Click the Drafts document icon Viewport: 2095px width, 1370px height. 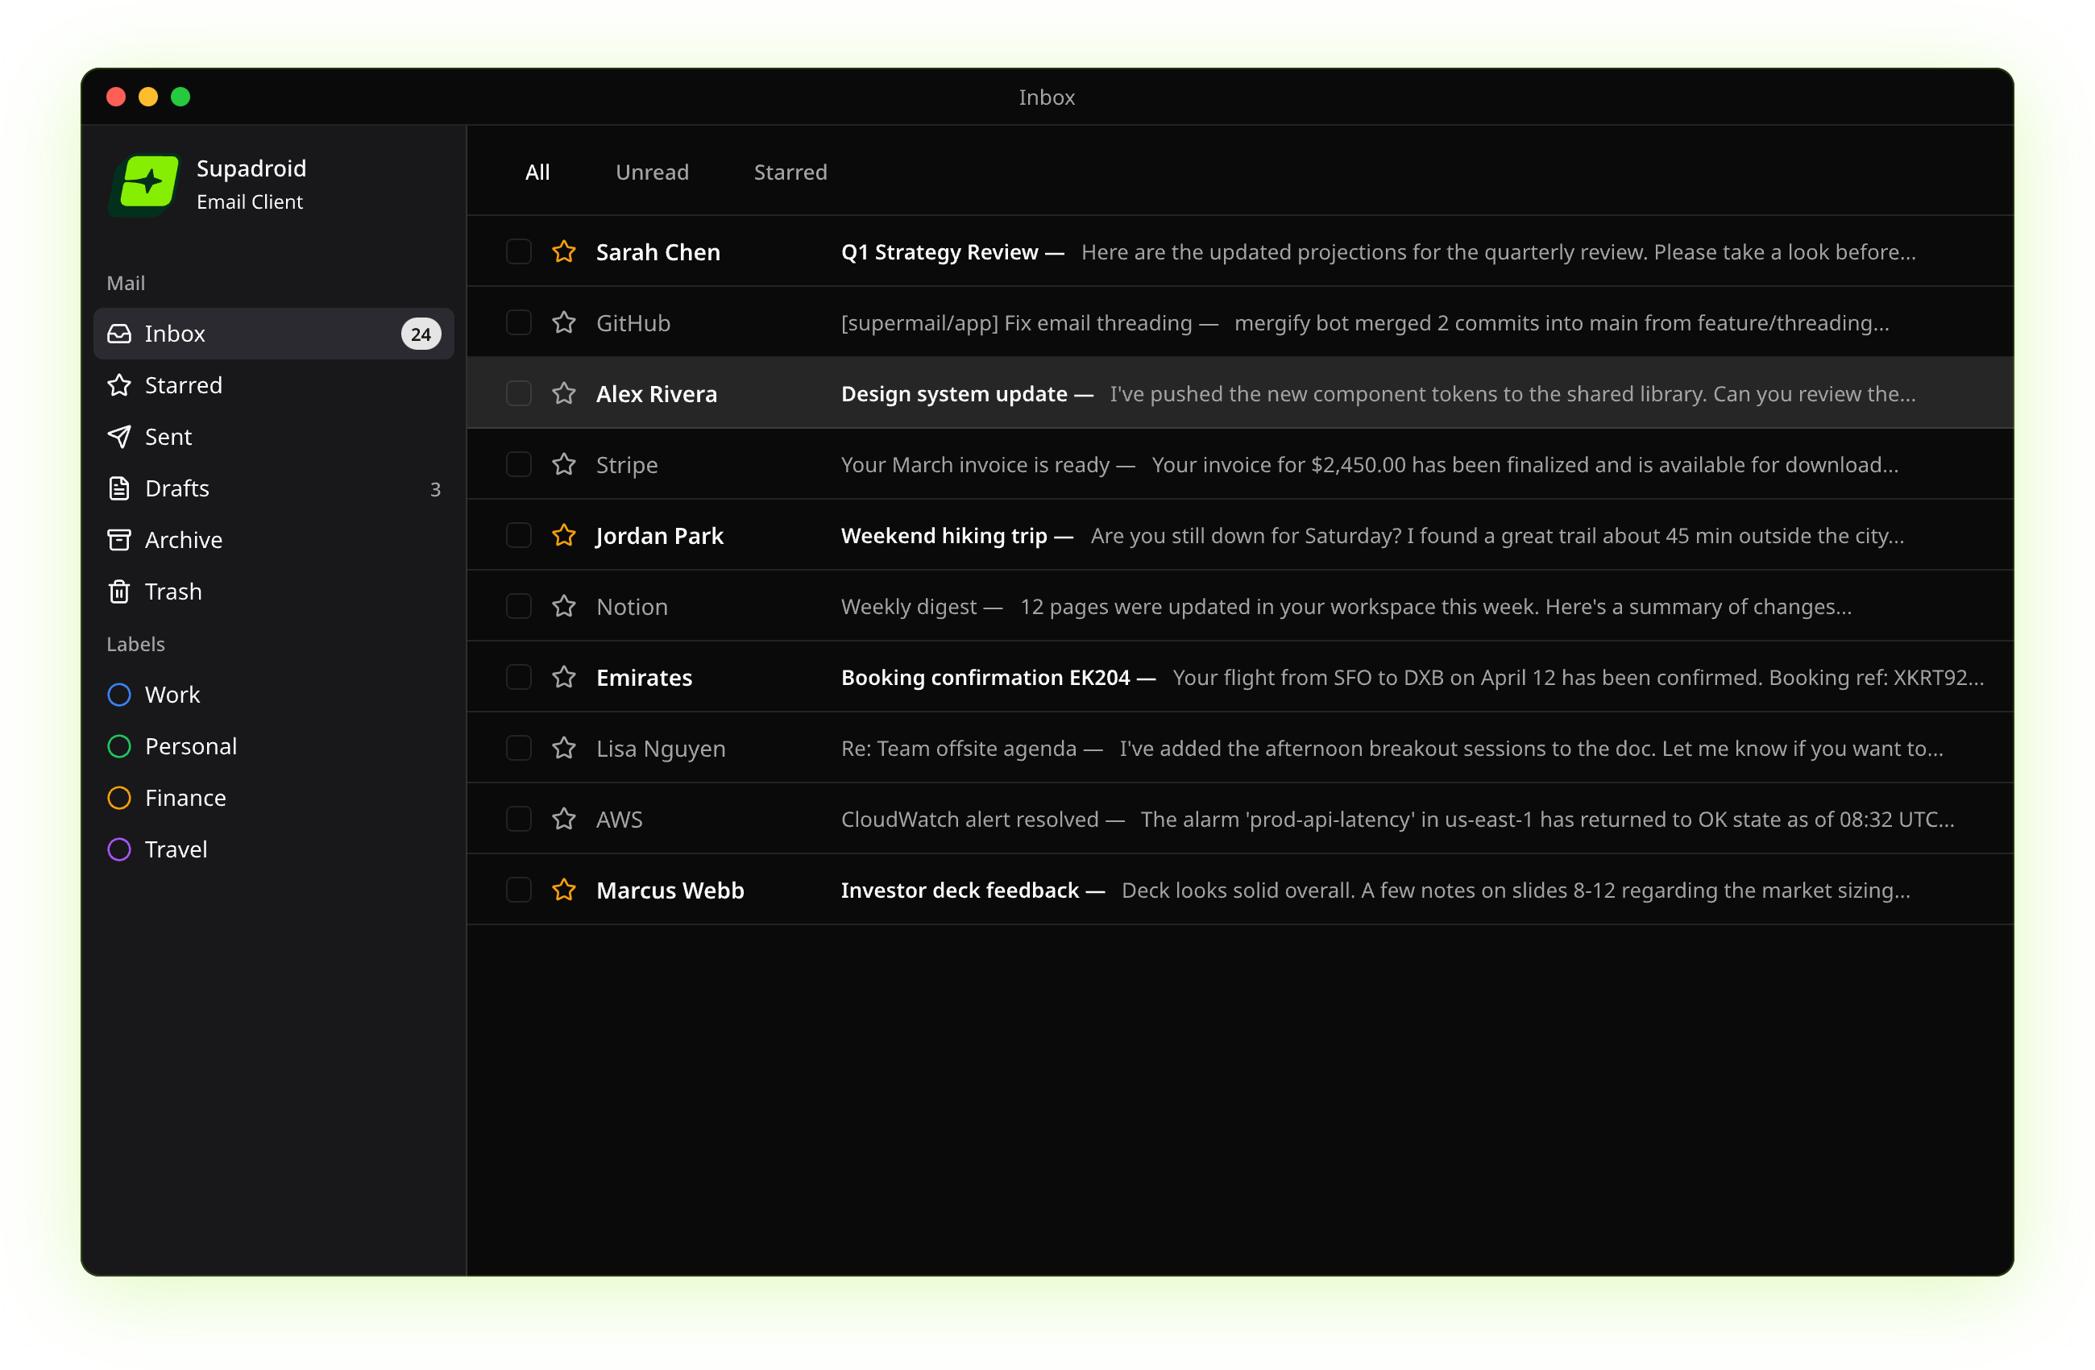coord(121,488)
